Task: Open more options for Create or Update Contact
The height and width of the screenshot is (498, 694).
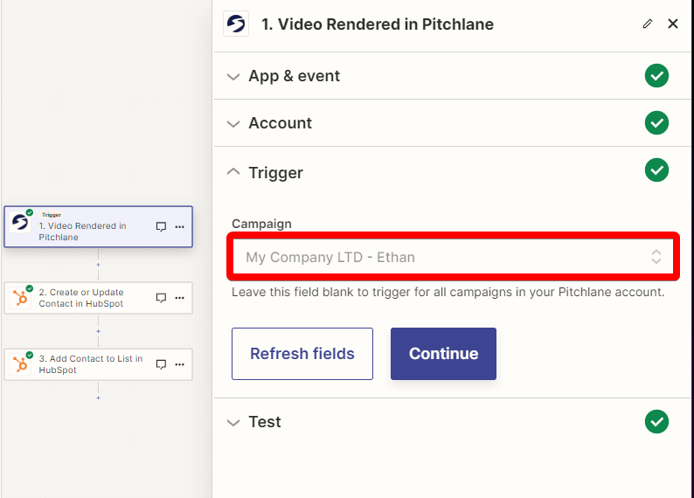Action: click(x=180, y=298)
